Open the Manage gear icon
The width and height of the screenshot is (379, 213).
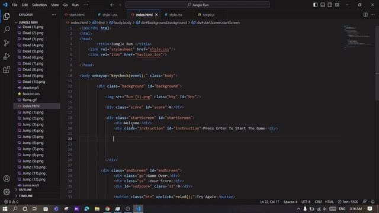point(7,192)
